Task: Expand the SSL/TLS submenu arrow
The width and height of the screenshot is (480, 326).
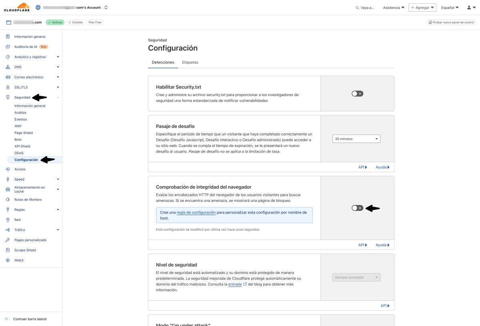Action: (58, 87)
